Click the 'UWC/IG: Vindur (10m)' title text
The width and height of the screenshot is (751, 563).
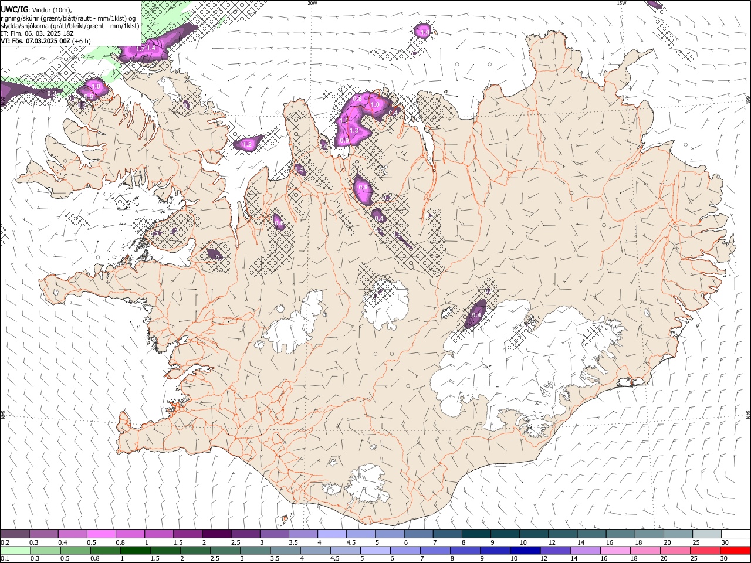36,9
